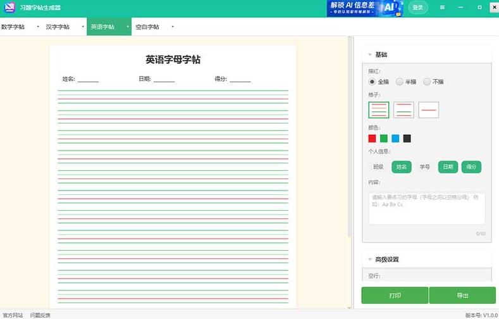The height and width of the screenshot is (319, 499).
Task: Select 全描 tracing radio button
Action: [372, 82]
